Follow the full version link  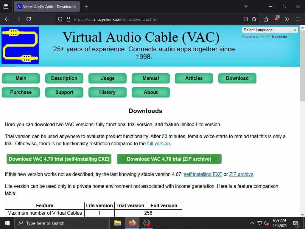coord(158,144)
